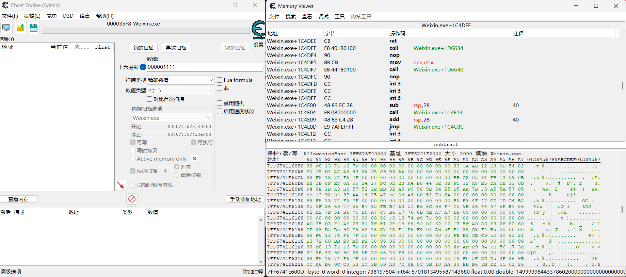The width and height of the screenshot is (626, 277).
Task: Open the value type 4字节 dropdown
Action: point(180,90)
